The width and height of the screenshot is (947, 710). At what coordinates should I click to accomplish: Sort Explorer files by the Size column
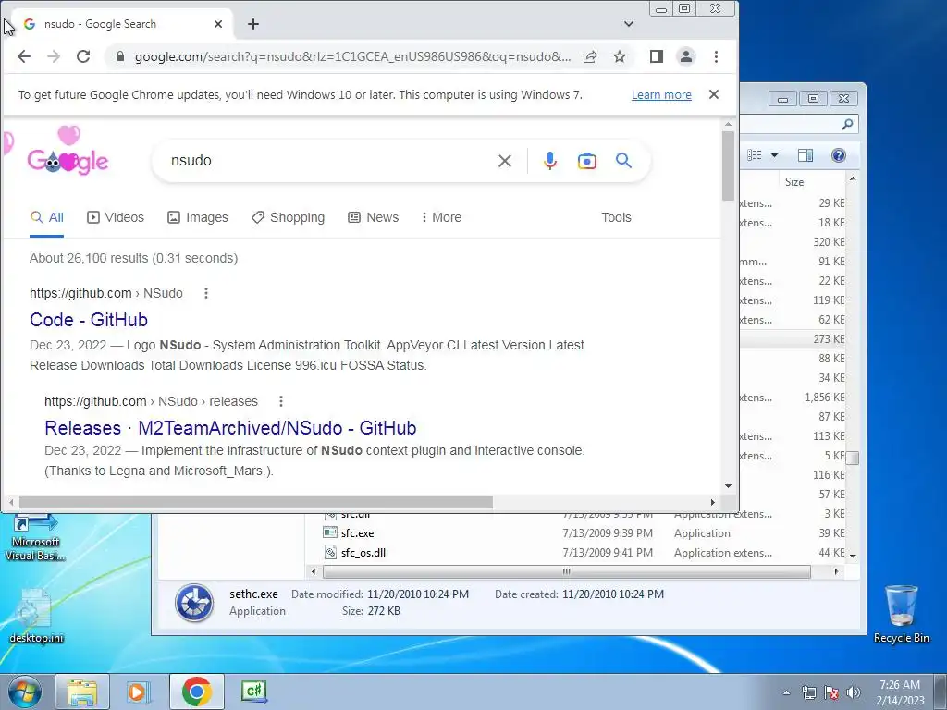coord(794,182)
